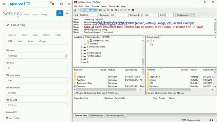217x122 pixels.
Task: Click the OpenCart logo
Action: click(20, 4)
